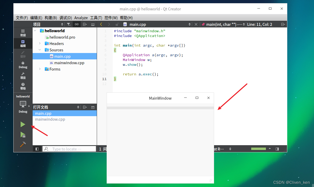Collapse the helloworld project node

coord(35,31)
